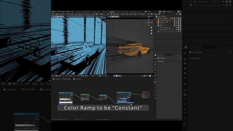Image resolution: width=233 pixels, height=131 pixels.
Task: Open the Blender logo menu
Action: (x=52, y=12)
